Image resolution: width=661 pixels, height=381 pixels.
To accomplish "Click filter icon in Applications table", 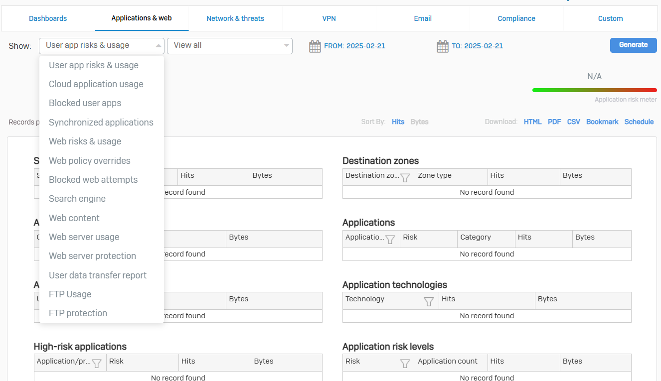I will point(390,239).
